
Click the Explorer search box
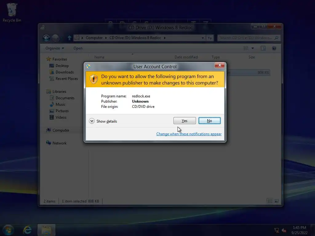249,38
